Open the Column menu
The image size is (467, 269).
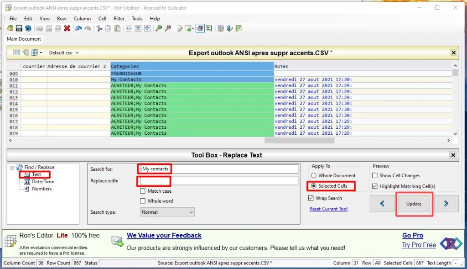tap(82, 18)
